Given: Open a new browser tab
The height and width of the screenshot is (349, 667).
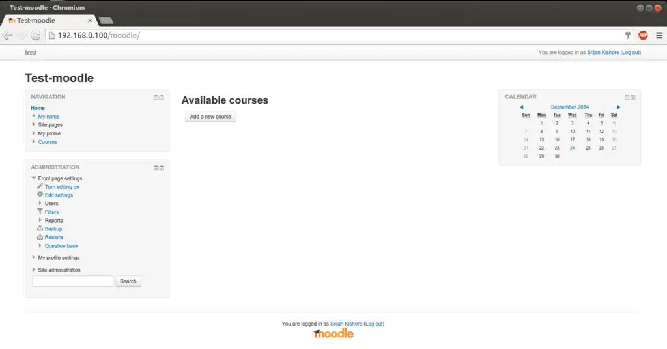Looking at the screenshot, I should pyautogui.click(x=106, y=20).
